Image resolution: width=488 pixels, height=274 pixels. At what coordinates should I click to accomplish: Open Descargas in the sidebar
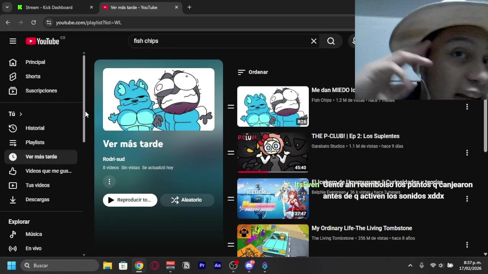coord(41,199)
